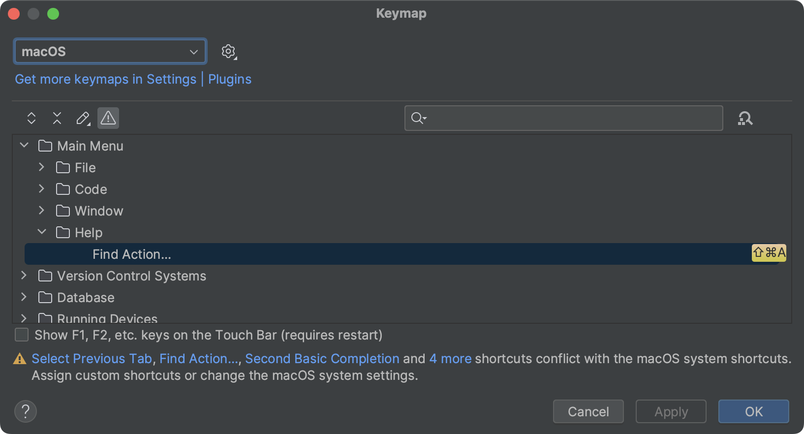Enable Show F1, F2 keys on Touch Bar
Image resolution: width=804 pixels, height=434 pixels.
[x=22, y=335]
